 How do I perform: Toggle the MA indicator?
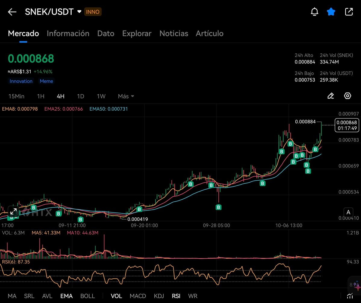coord(12,296)
